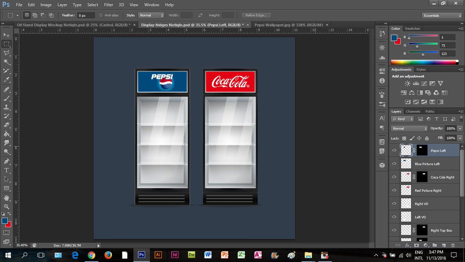
Task: Select the Pepsi Left layer mask thumbnail
Action: 422,150
